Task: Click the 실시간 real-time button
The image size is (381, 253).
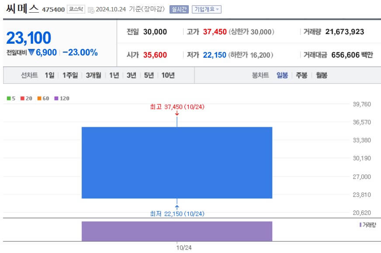Action: click(x=180, y=9)
